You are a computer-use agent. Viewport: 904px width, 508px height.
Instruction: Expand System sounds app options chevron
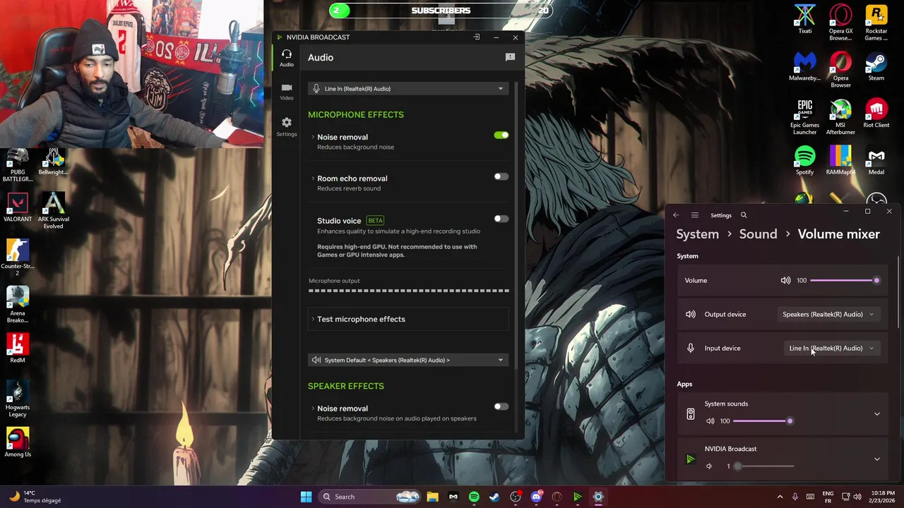click(877, 414)
